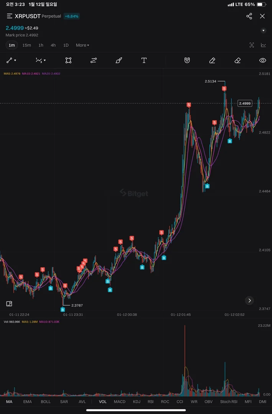Viewport: 272px width, 414px height.
Task: Click the 2.5134 high price marker
Action: [210, 81]
